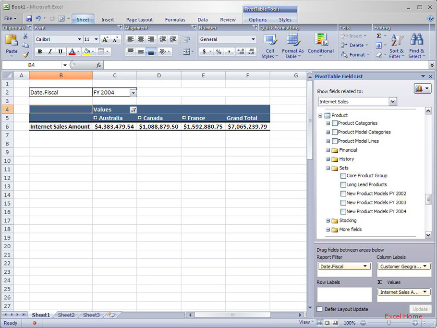Open the font size dropdown
The image size is (437, 328).
coord(96,39)
